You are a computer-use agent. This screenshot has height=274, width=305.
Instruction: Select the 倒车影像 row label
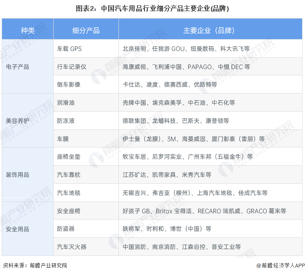69,84
